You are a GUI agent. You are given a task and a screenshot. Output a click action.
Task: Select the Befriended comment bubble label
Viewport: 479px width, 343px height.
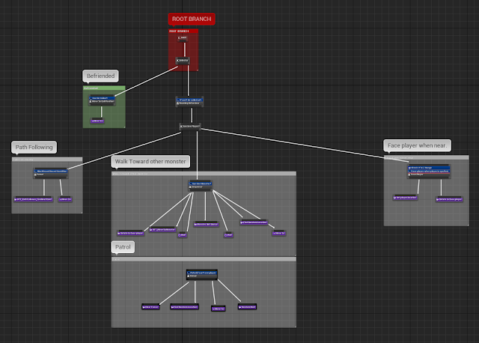[x=100, y=76]
